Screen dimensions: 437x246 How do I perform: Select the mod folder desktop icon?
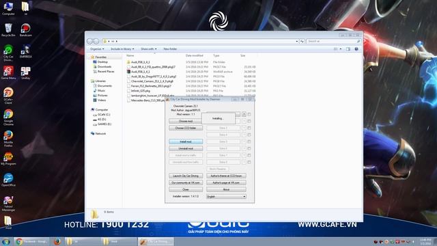[8, 223]
